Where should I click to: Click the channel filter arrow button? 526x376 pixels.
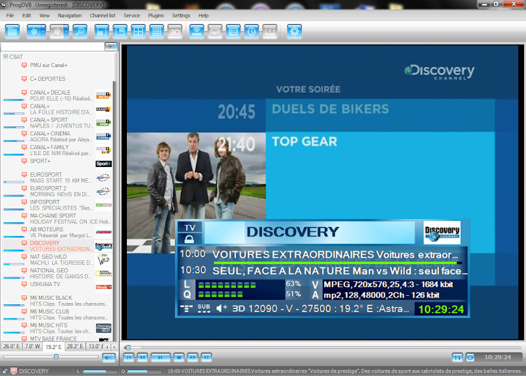pos(111,46)
